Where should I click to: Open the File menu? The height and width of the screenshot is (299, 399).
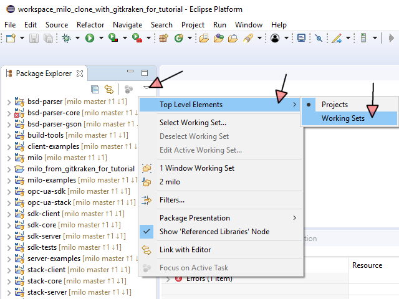pyautogui.click(x=10, y=25)
